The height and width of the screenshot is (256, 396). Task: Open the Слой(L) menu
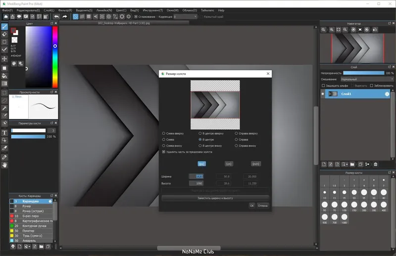[x=49, y=10]
